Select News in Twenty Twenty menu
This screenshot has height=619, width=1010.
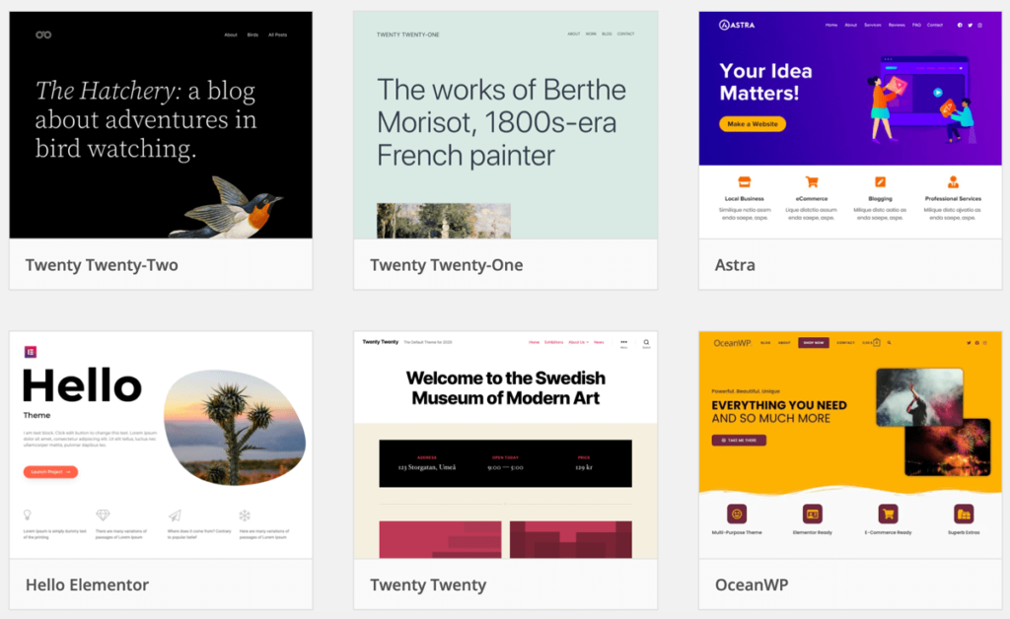[599, 342]
